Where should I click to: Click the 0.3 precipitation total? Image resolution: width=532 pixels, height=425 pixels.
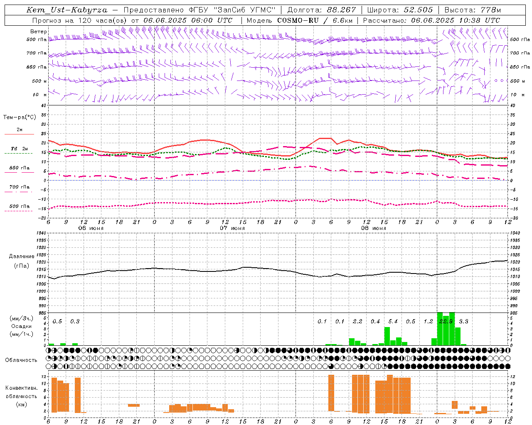(75, 322)
